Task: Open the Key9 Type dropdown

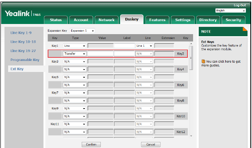Action: 74,109
